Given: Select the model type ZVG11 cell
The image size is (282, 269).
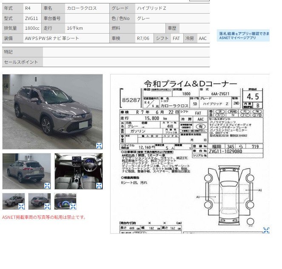Looking at the screenshot, I should pos(32,18).
